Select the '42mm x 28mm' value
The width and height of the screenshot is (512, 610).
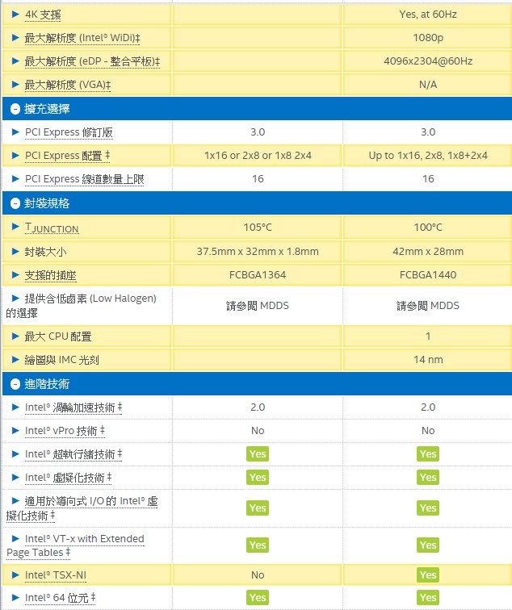click(x=428, y=251)
